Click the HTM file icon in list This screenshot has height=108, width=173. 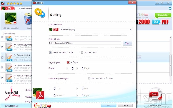9,38
